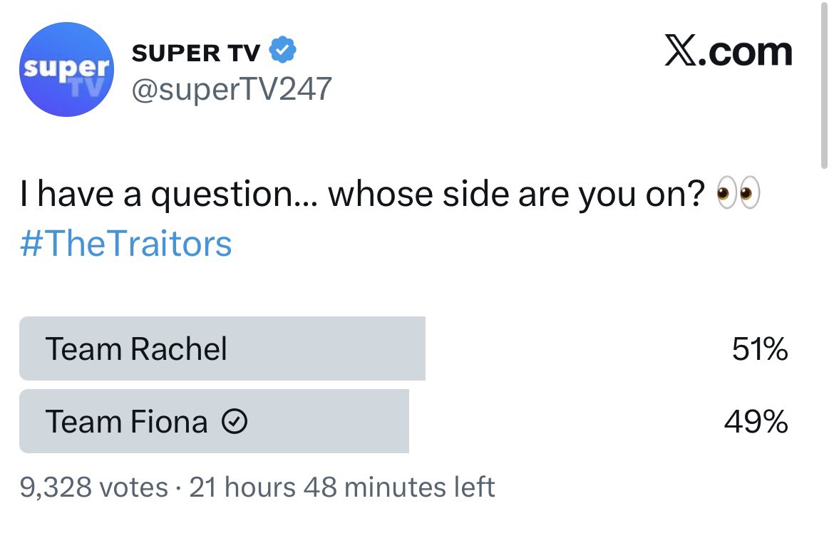Click the selected-vote checkmark beside Team Fiona

tap(235, 423)
